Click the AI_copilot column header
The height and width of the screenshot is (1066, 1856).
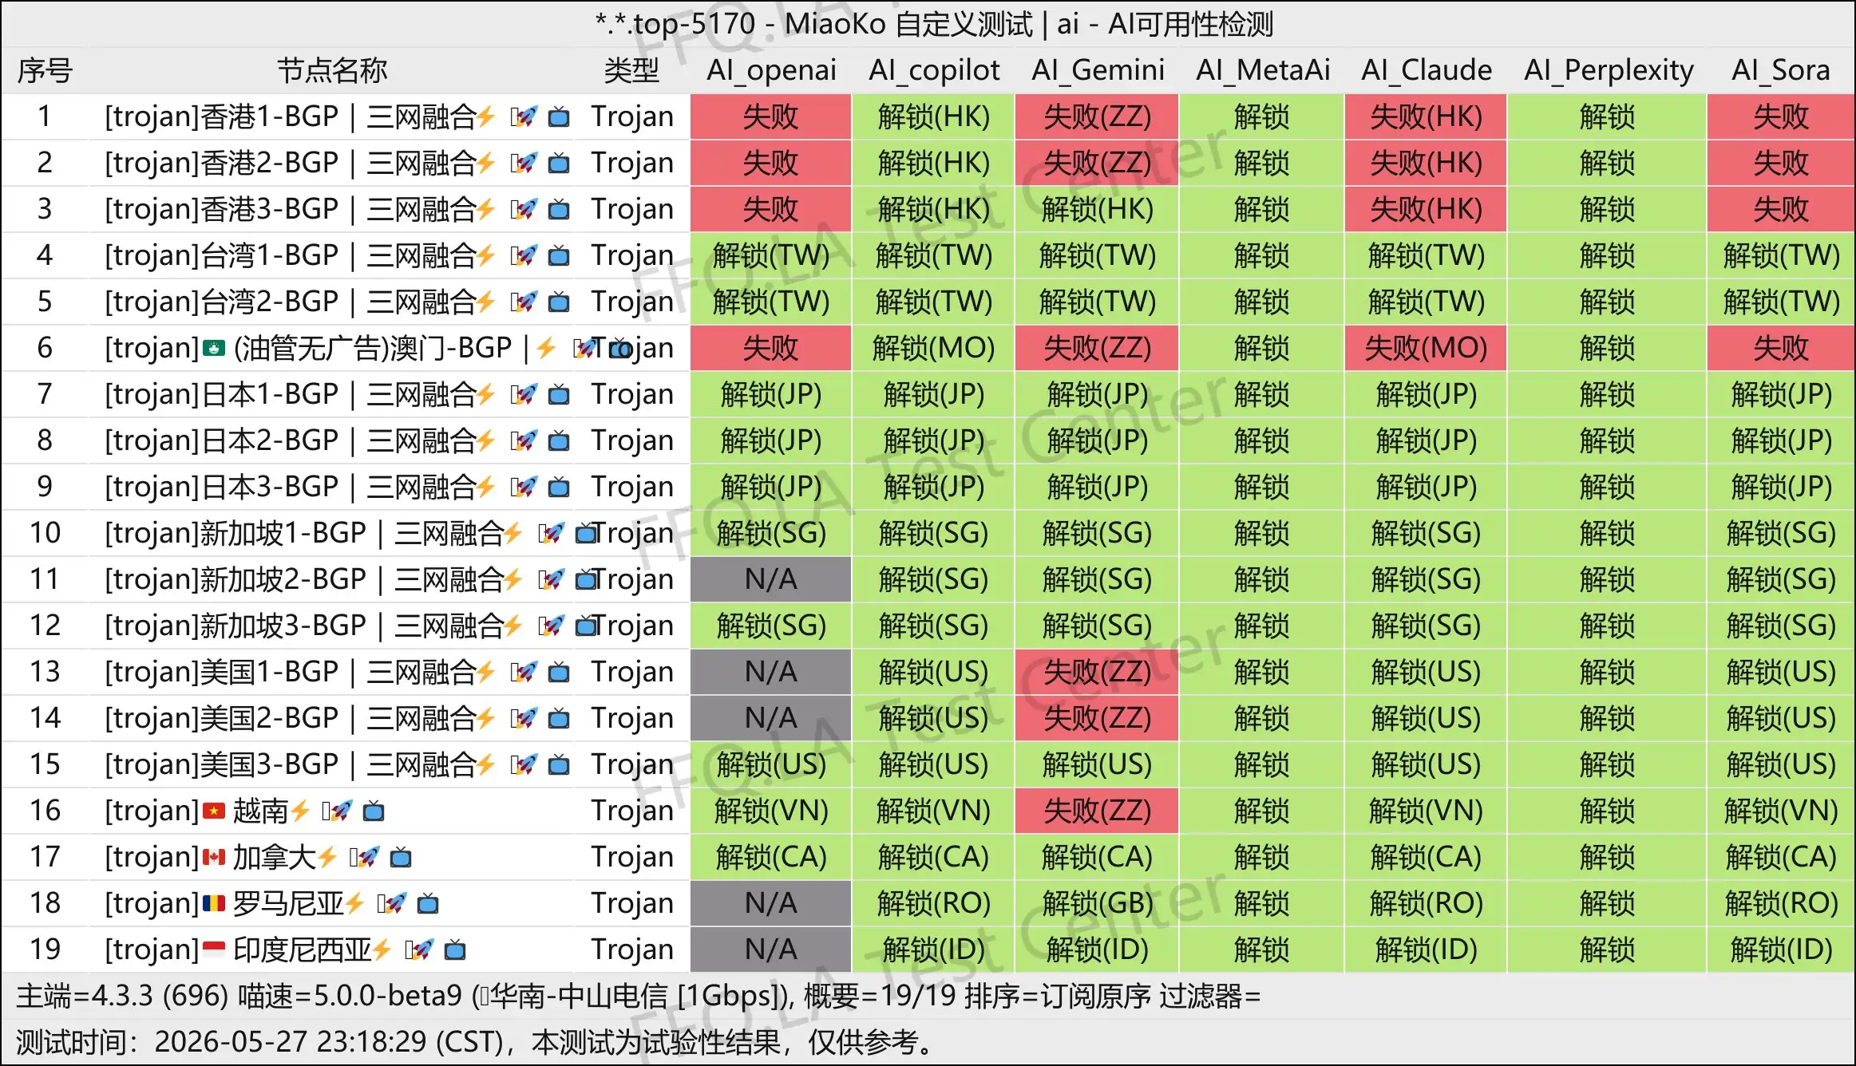click(x=934, y=71)
